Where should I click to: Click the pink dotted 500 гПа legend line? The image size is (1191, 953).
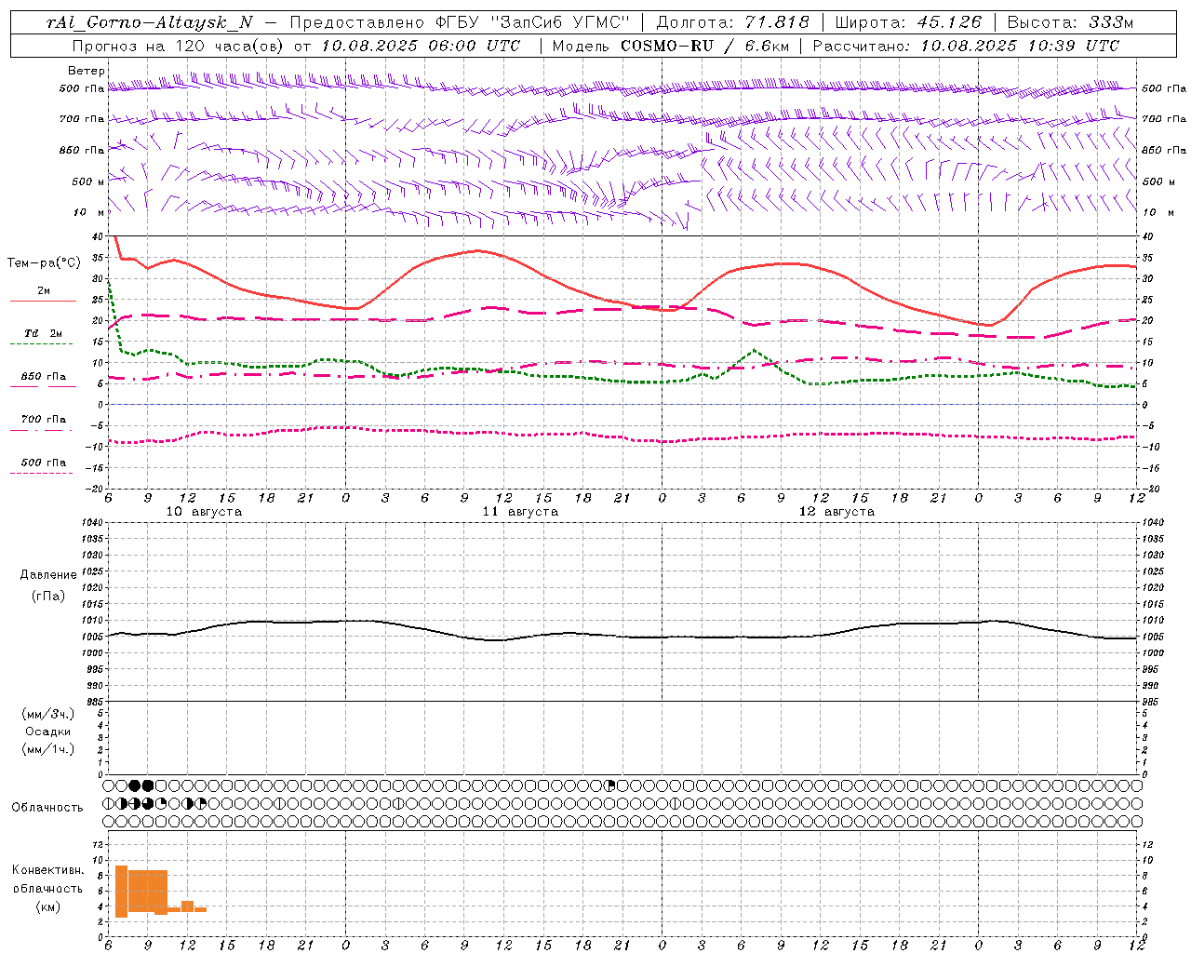(x=42, y=473)
